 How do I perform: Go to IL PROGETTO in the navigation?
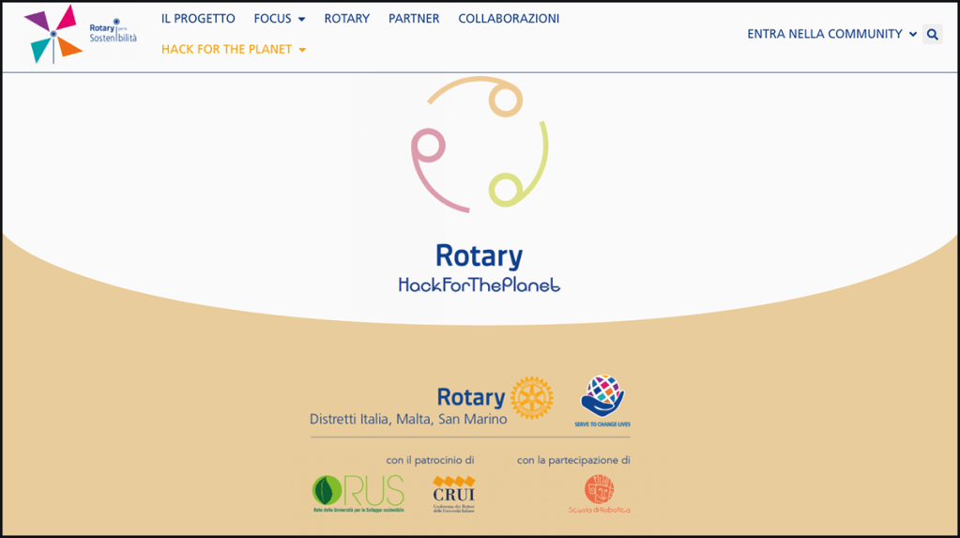[198, 19]
